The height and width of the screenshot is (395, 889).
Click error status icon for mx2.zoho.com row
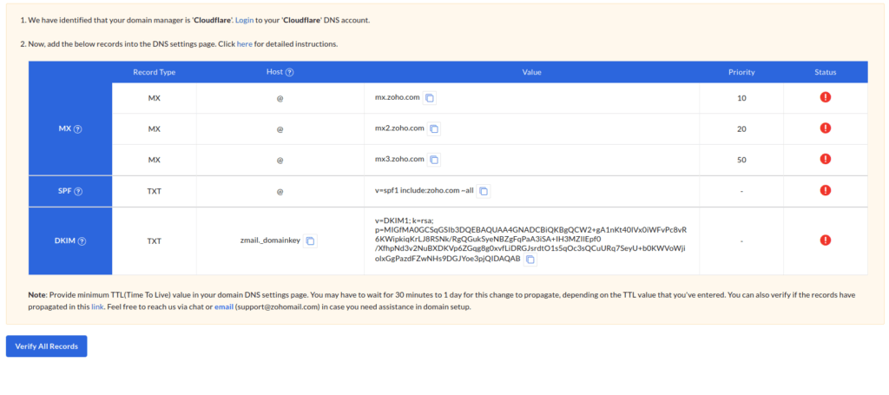[x=825, y=128]
